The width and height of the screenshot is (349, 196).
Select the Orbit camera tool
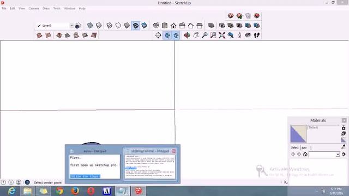point(187,35)
